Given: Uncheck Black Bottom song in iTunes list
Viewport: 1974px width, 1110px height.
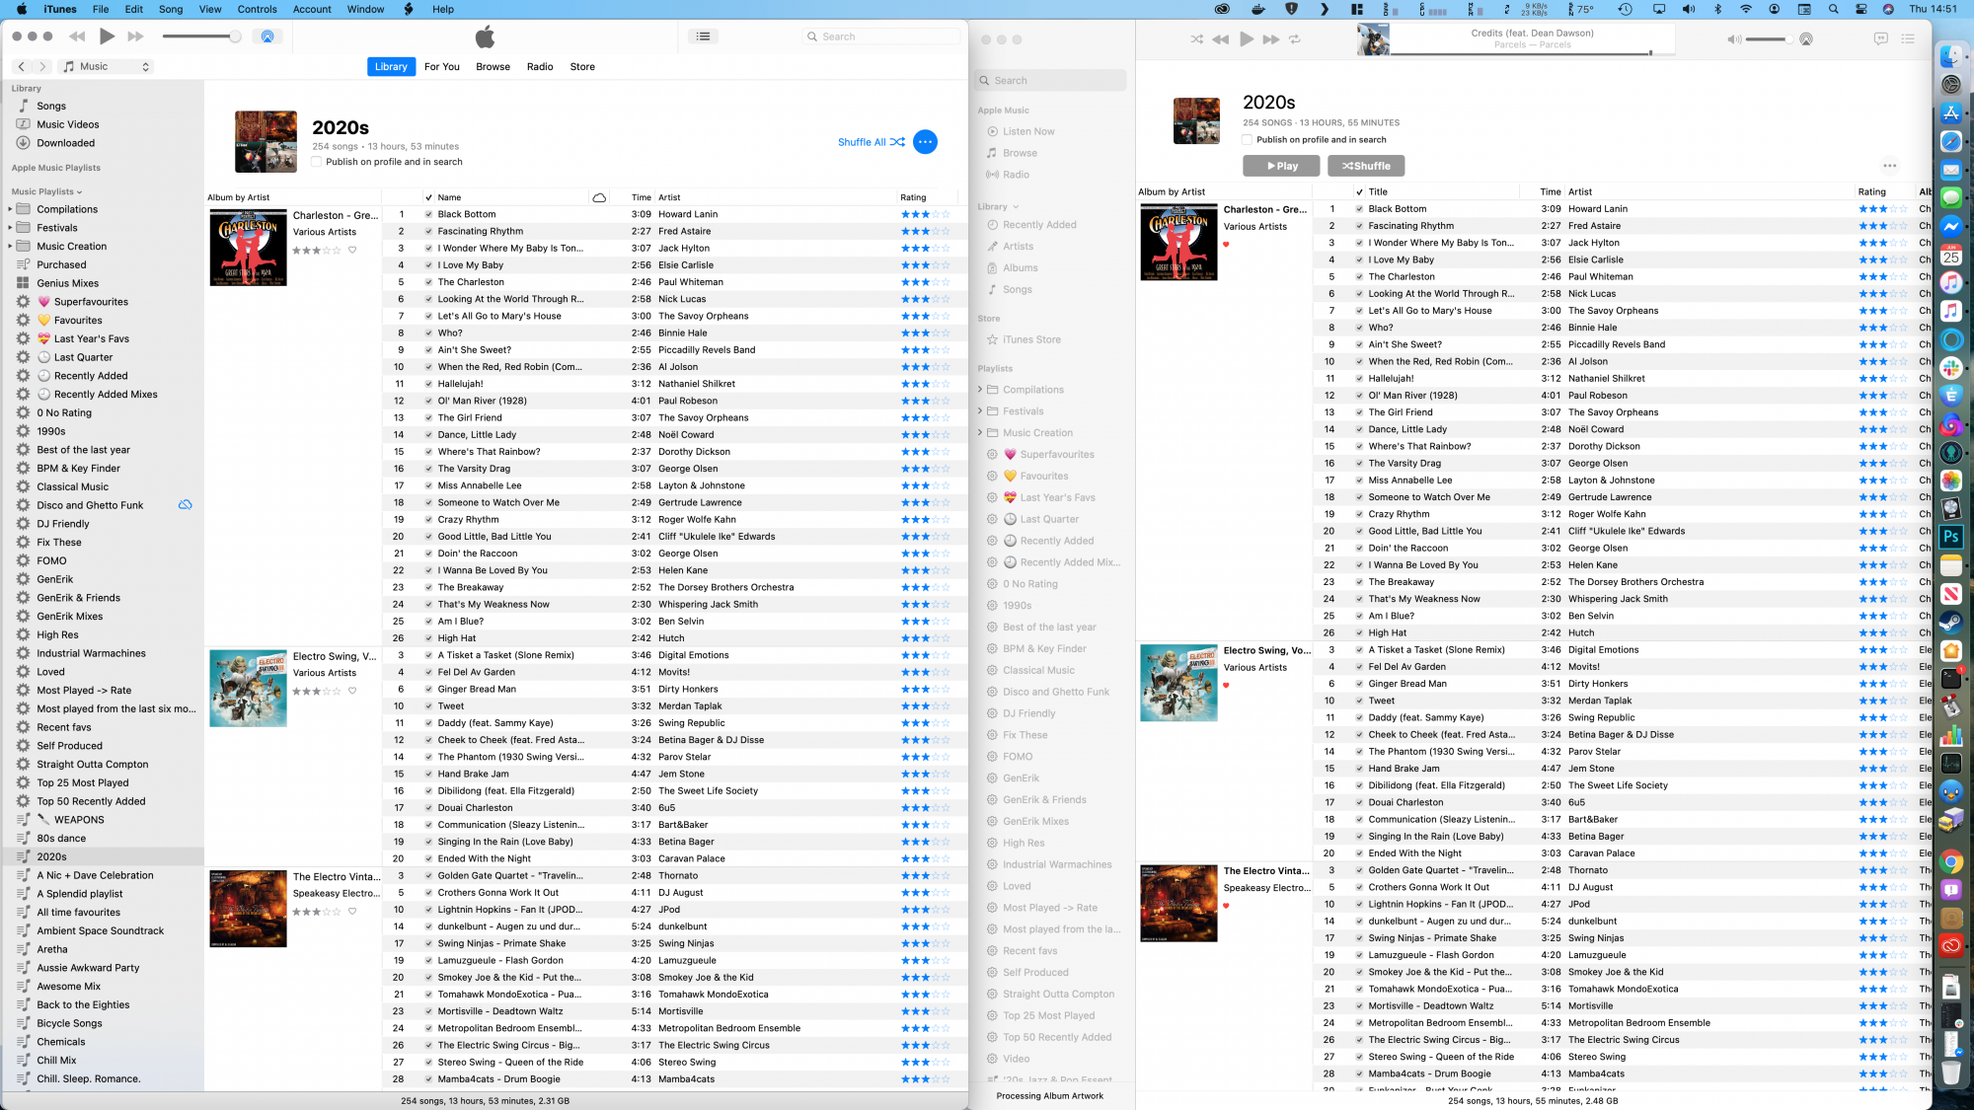Looking at the screenshot, I should (x=428, y=214).
